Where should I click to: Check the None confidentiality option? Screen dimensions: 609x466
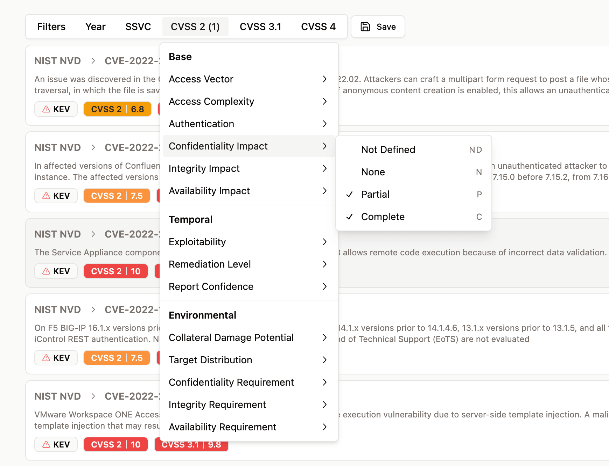tap(373, 172)
